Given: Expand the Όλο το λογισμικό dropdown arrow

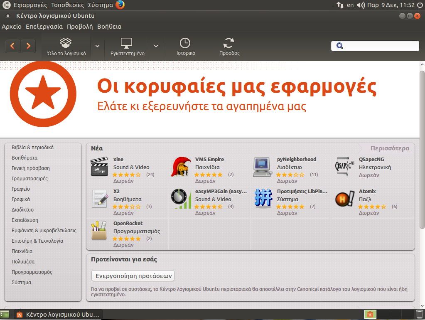Looking at the screenshot, I should coord(97,46).
